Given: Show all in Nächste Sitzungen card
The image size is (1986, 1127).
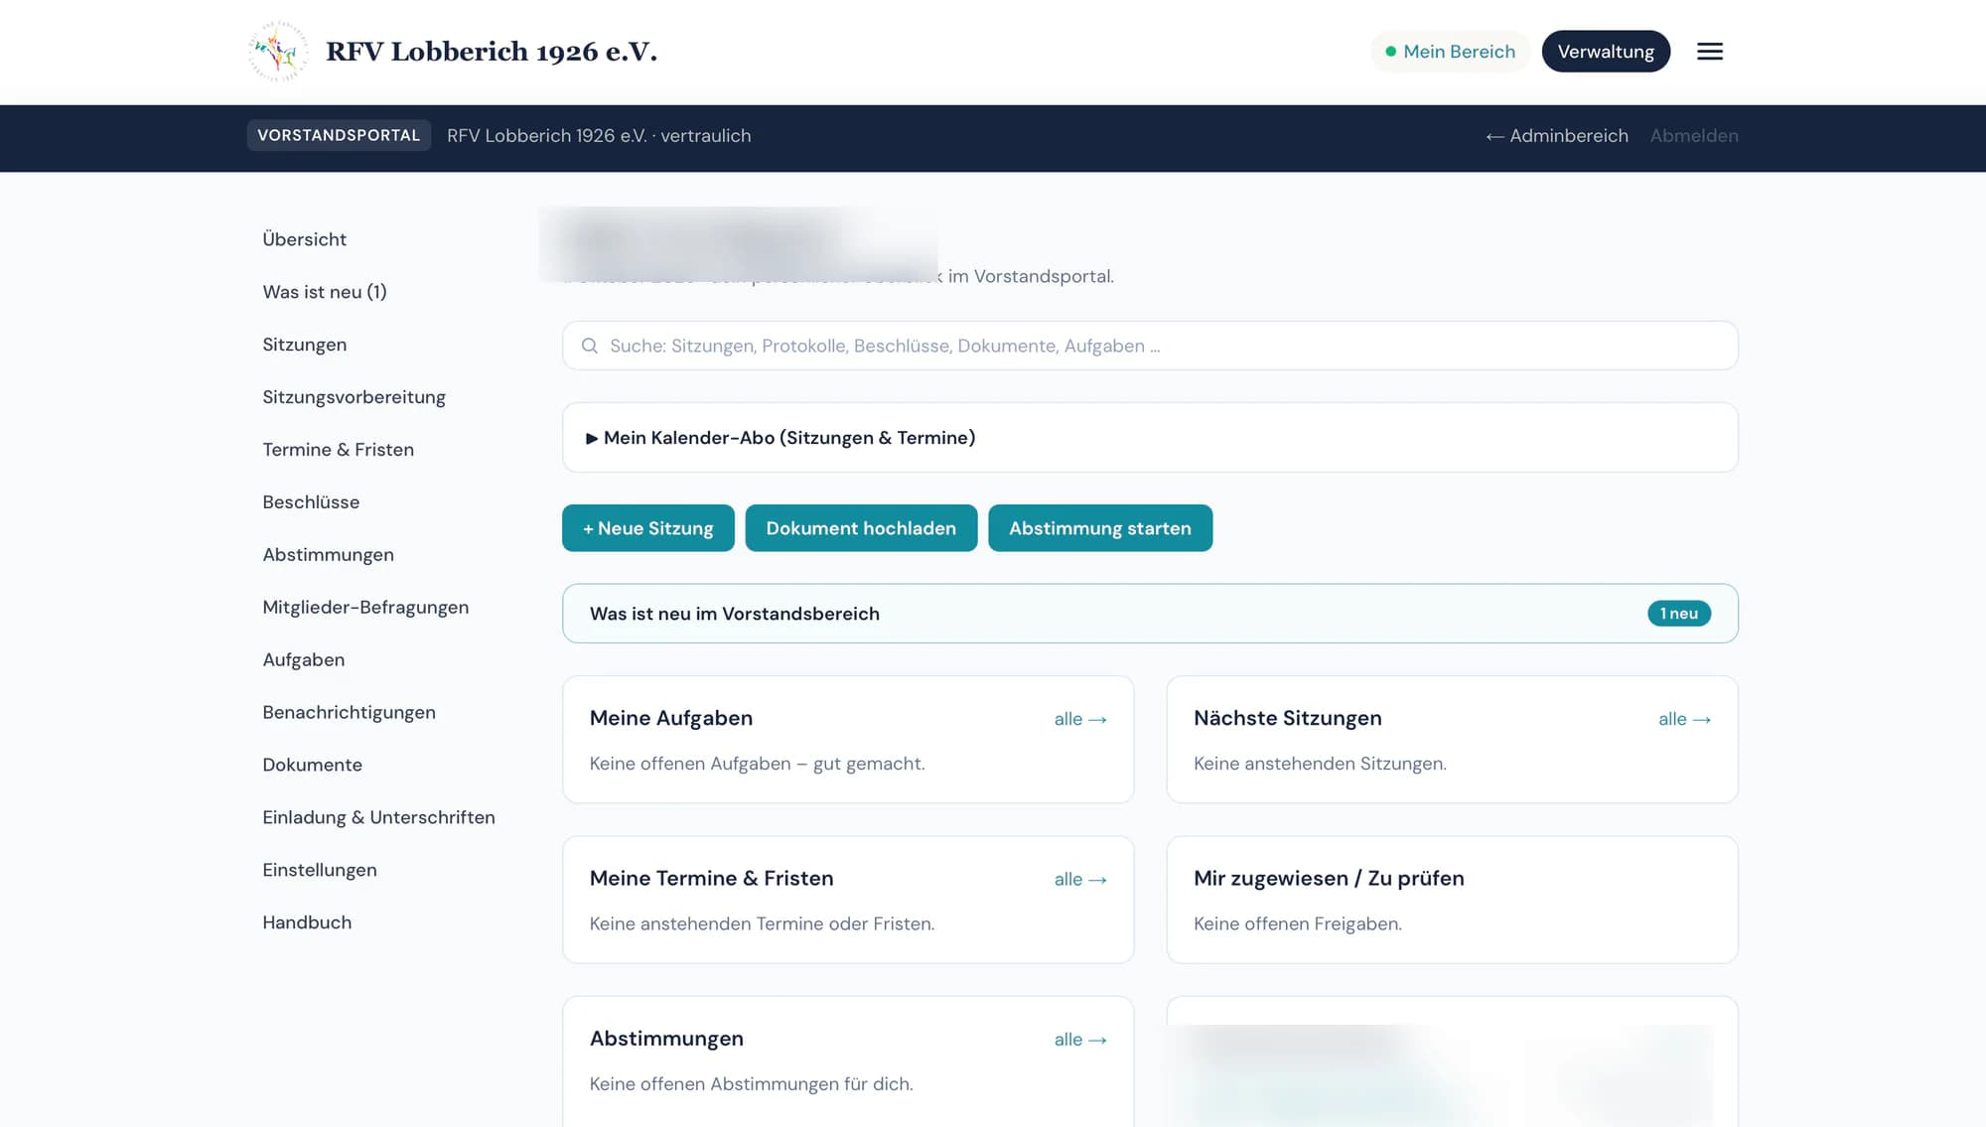Looking at the screenshot, I should click(x=1684, y=719).
